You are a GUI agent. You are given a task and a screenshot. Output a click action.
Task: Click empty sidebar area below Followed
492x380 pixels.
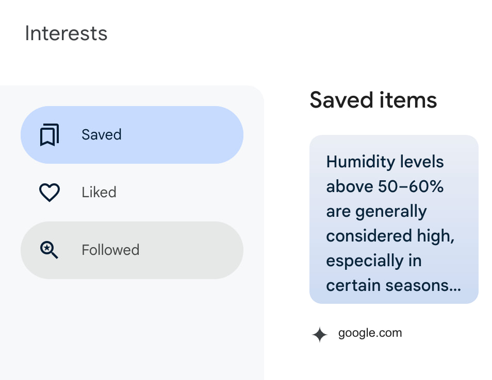(132, 330)
